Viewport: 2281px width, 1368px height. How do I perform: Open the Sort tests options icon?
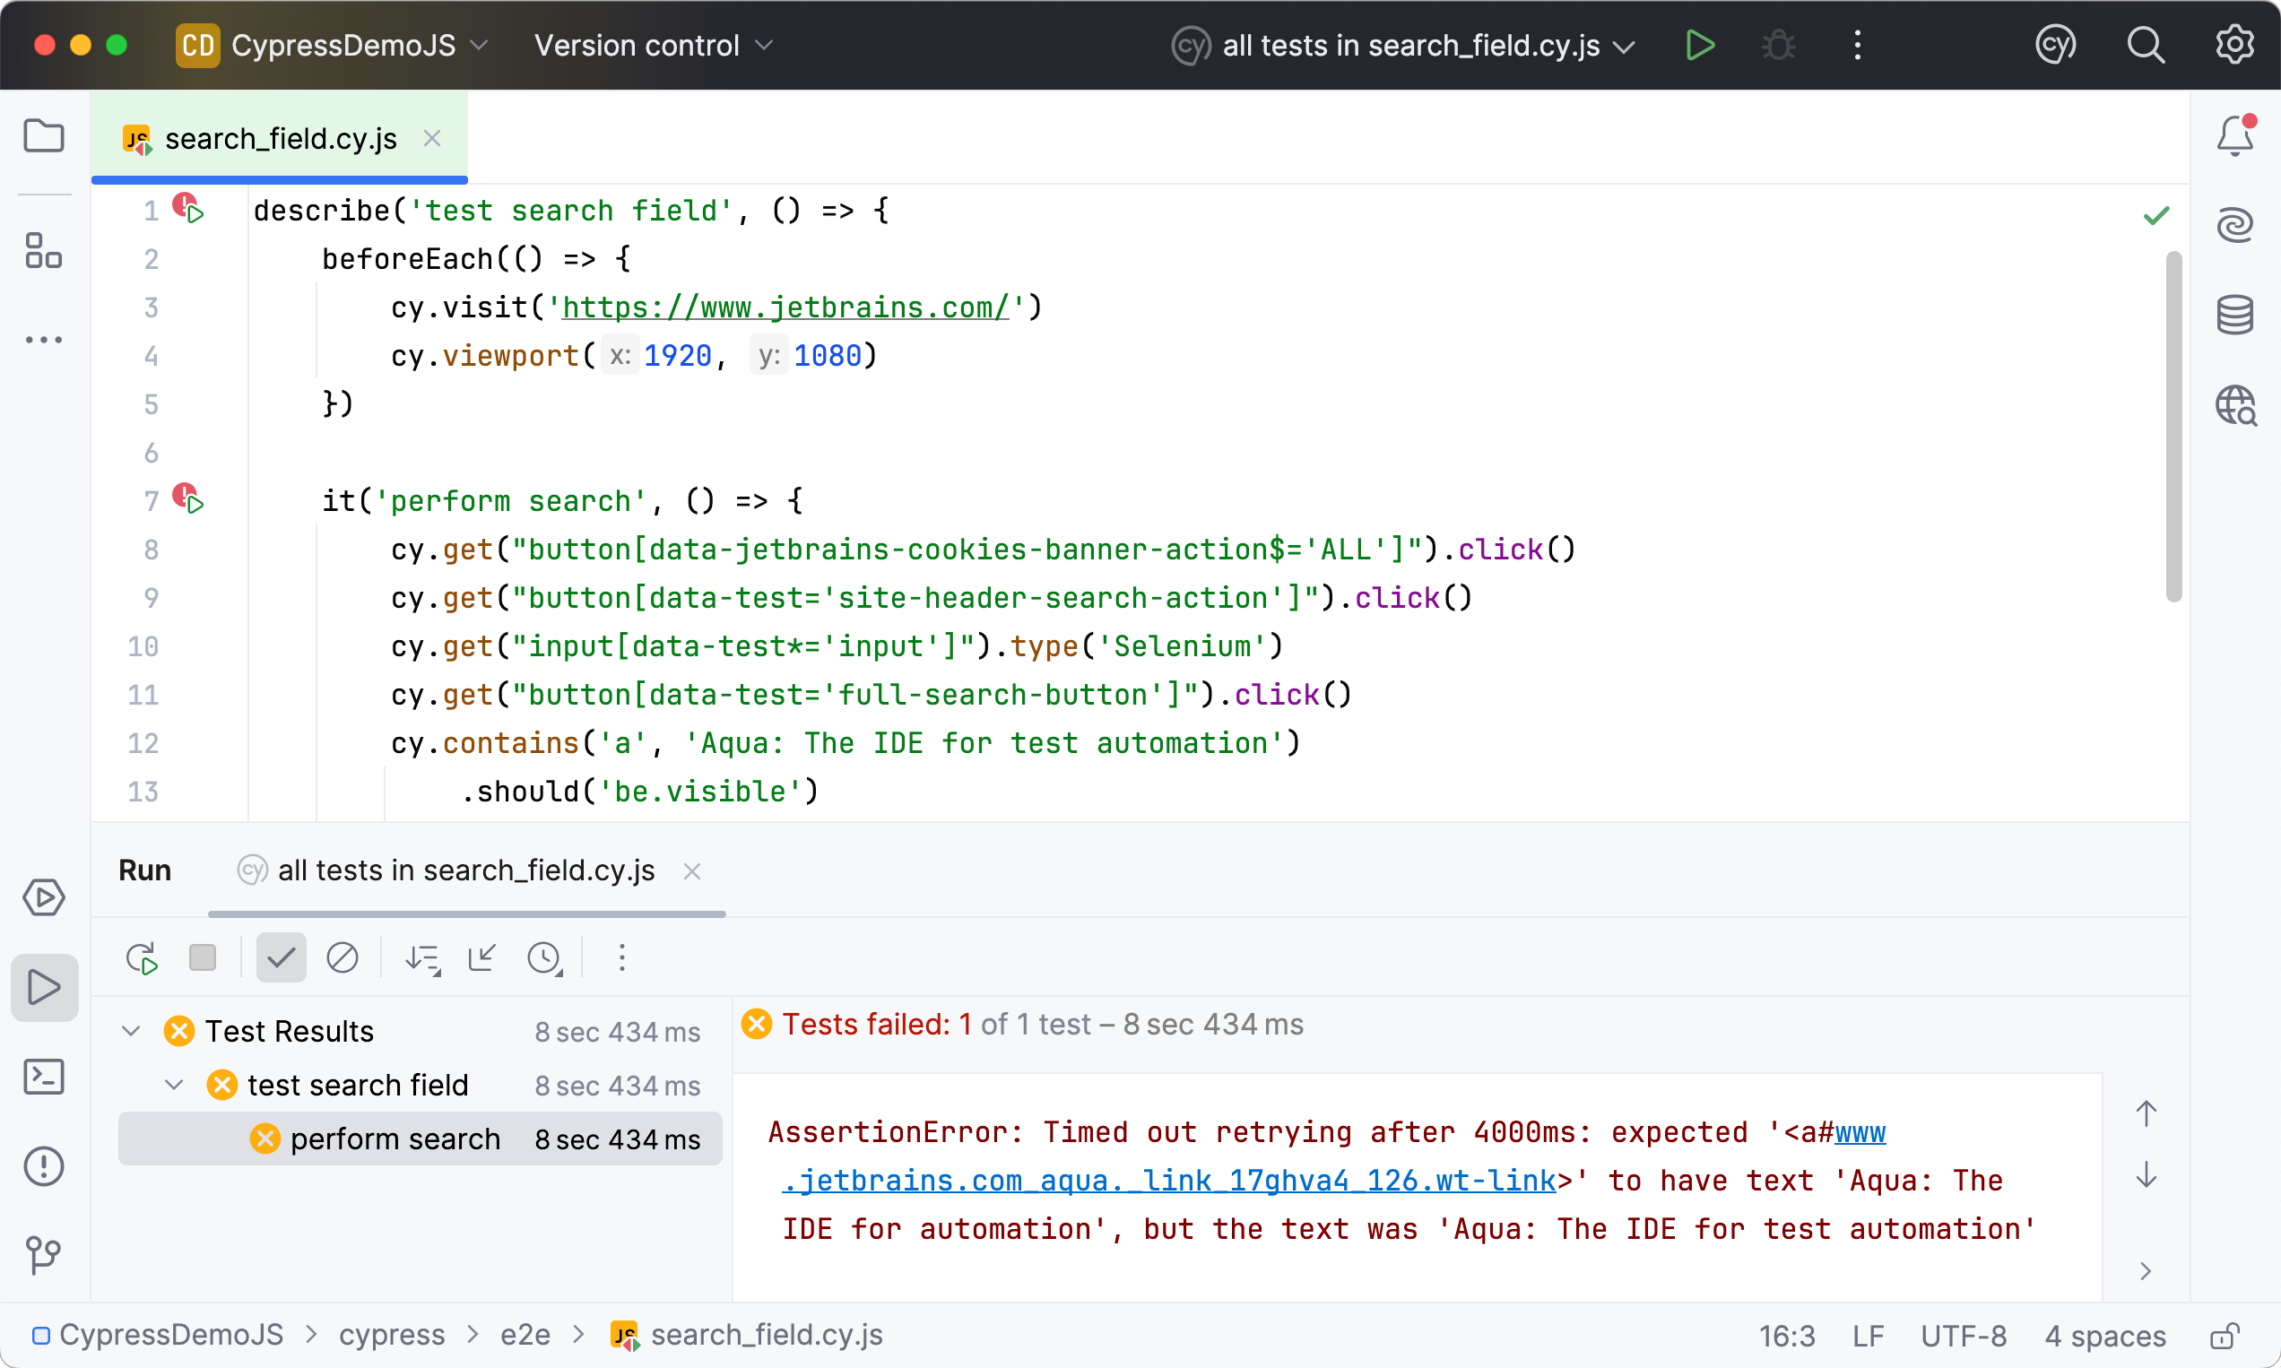coord(422,958)
